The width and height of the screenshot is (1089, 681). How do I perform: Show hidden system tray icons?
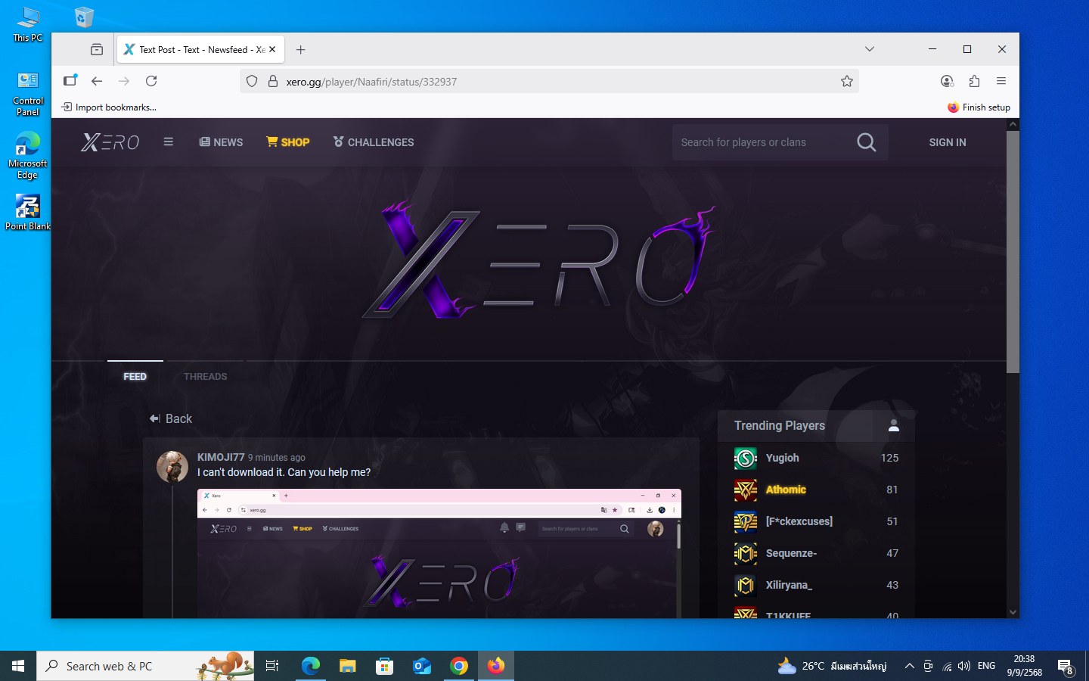point(910,666)
